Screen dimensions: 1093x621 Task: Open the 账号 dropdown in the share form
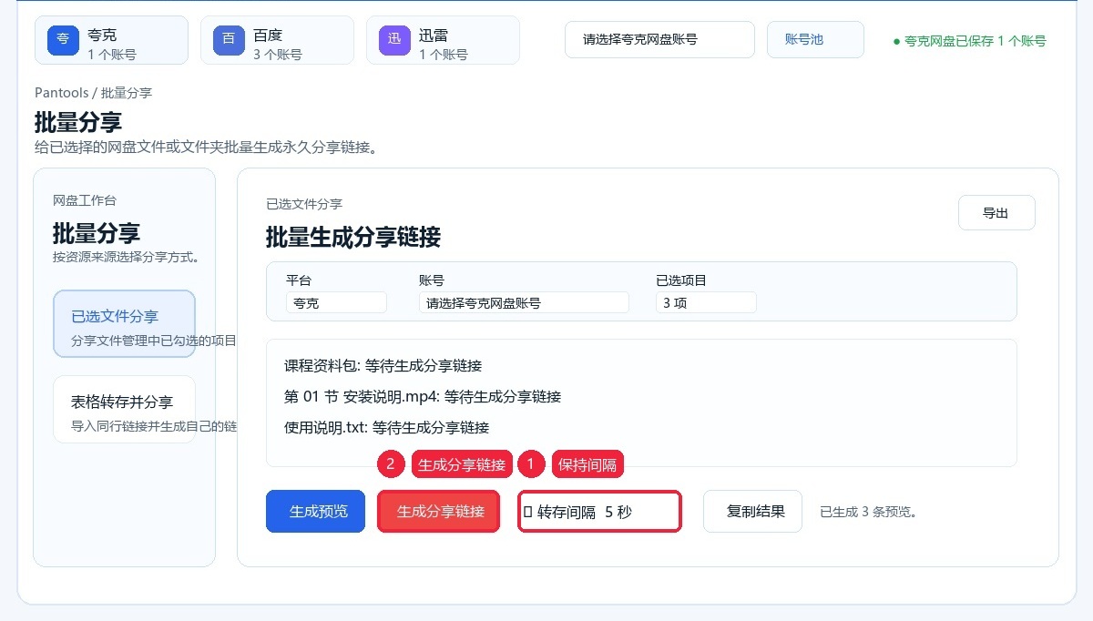pyautogui.click(x=524, y=302)
